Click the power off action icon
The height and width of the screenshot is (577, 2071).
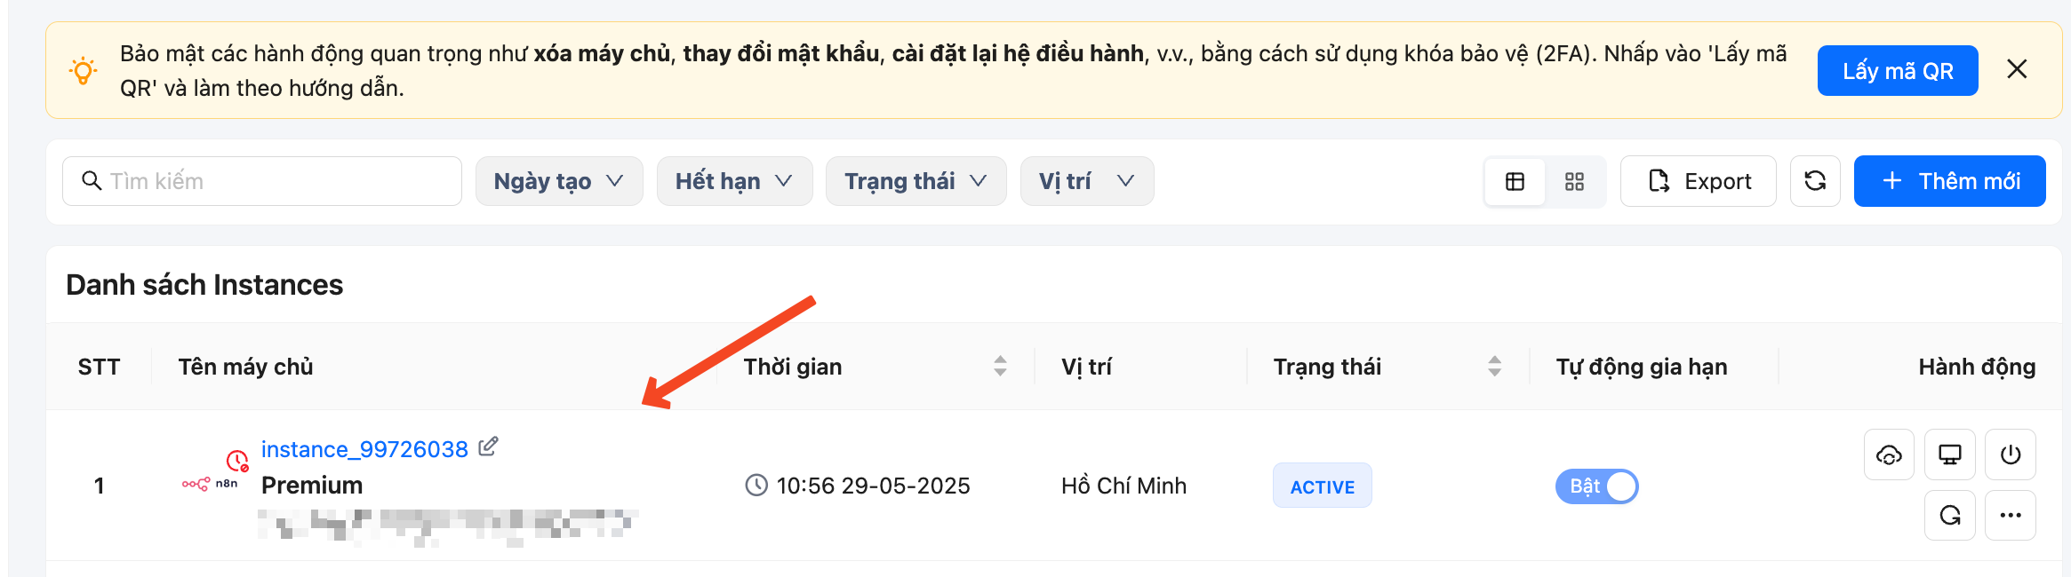(x=2011, y=454)
